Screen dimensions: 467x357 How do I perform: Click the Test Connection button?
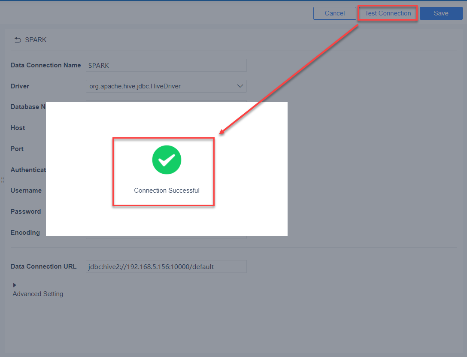[387, 13]
